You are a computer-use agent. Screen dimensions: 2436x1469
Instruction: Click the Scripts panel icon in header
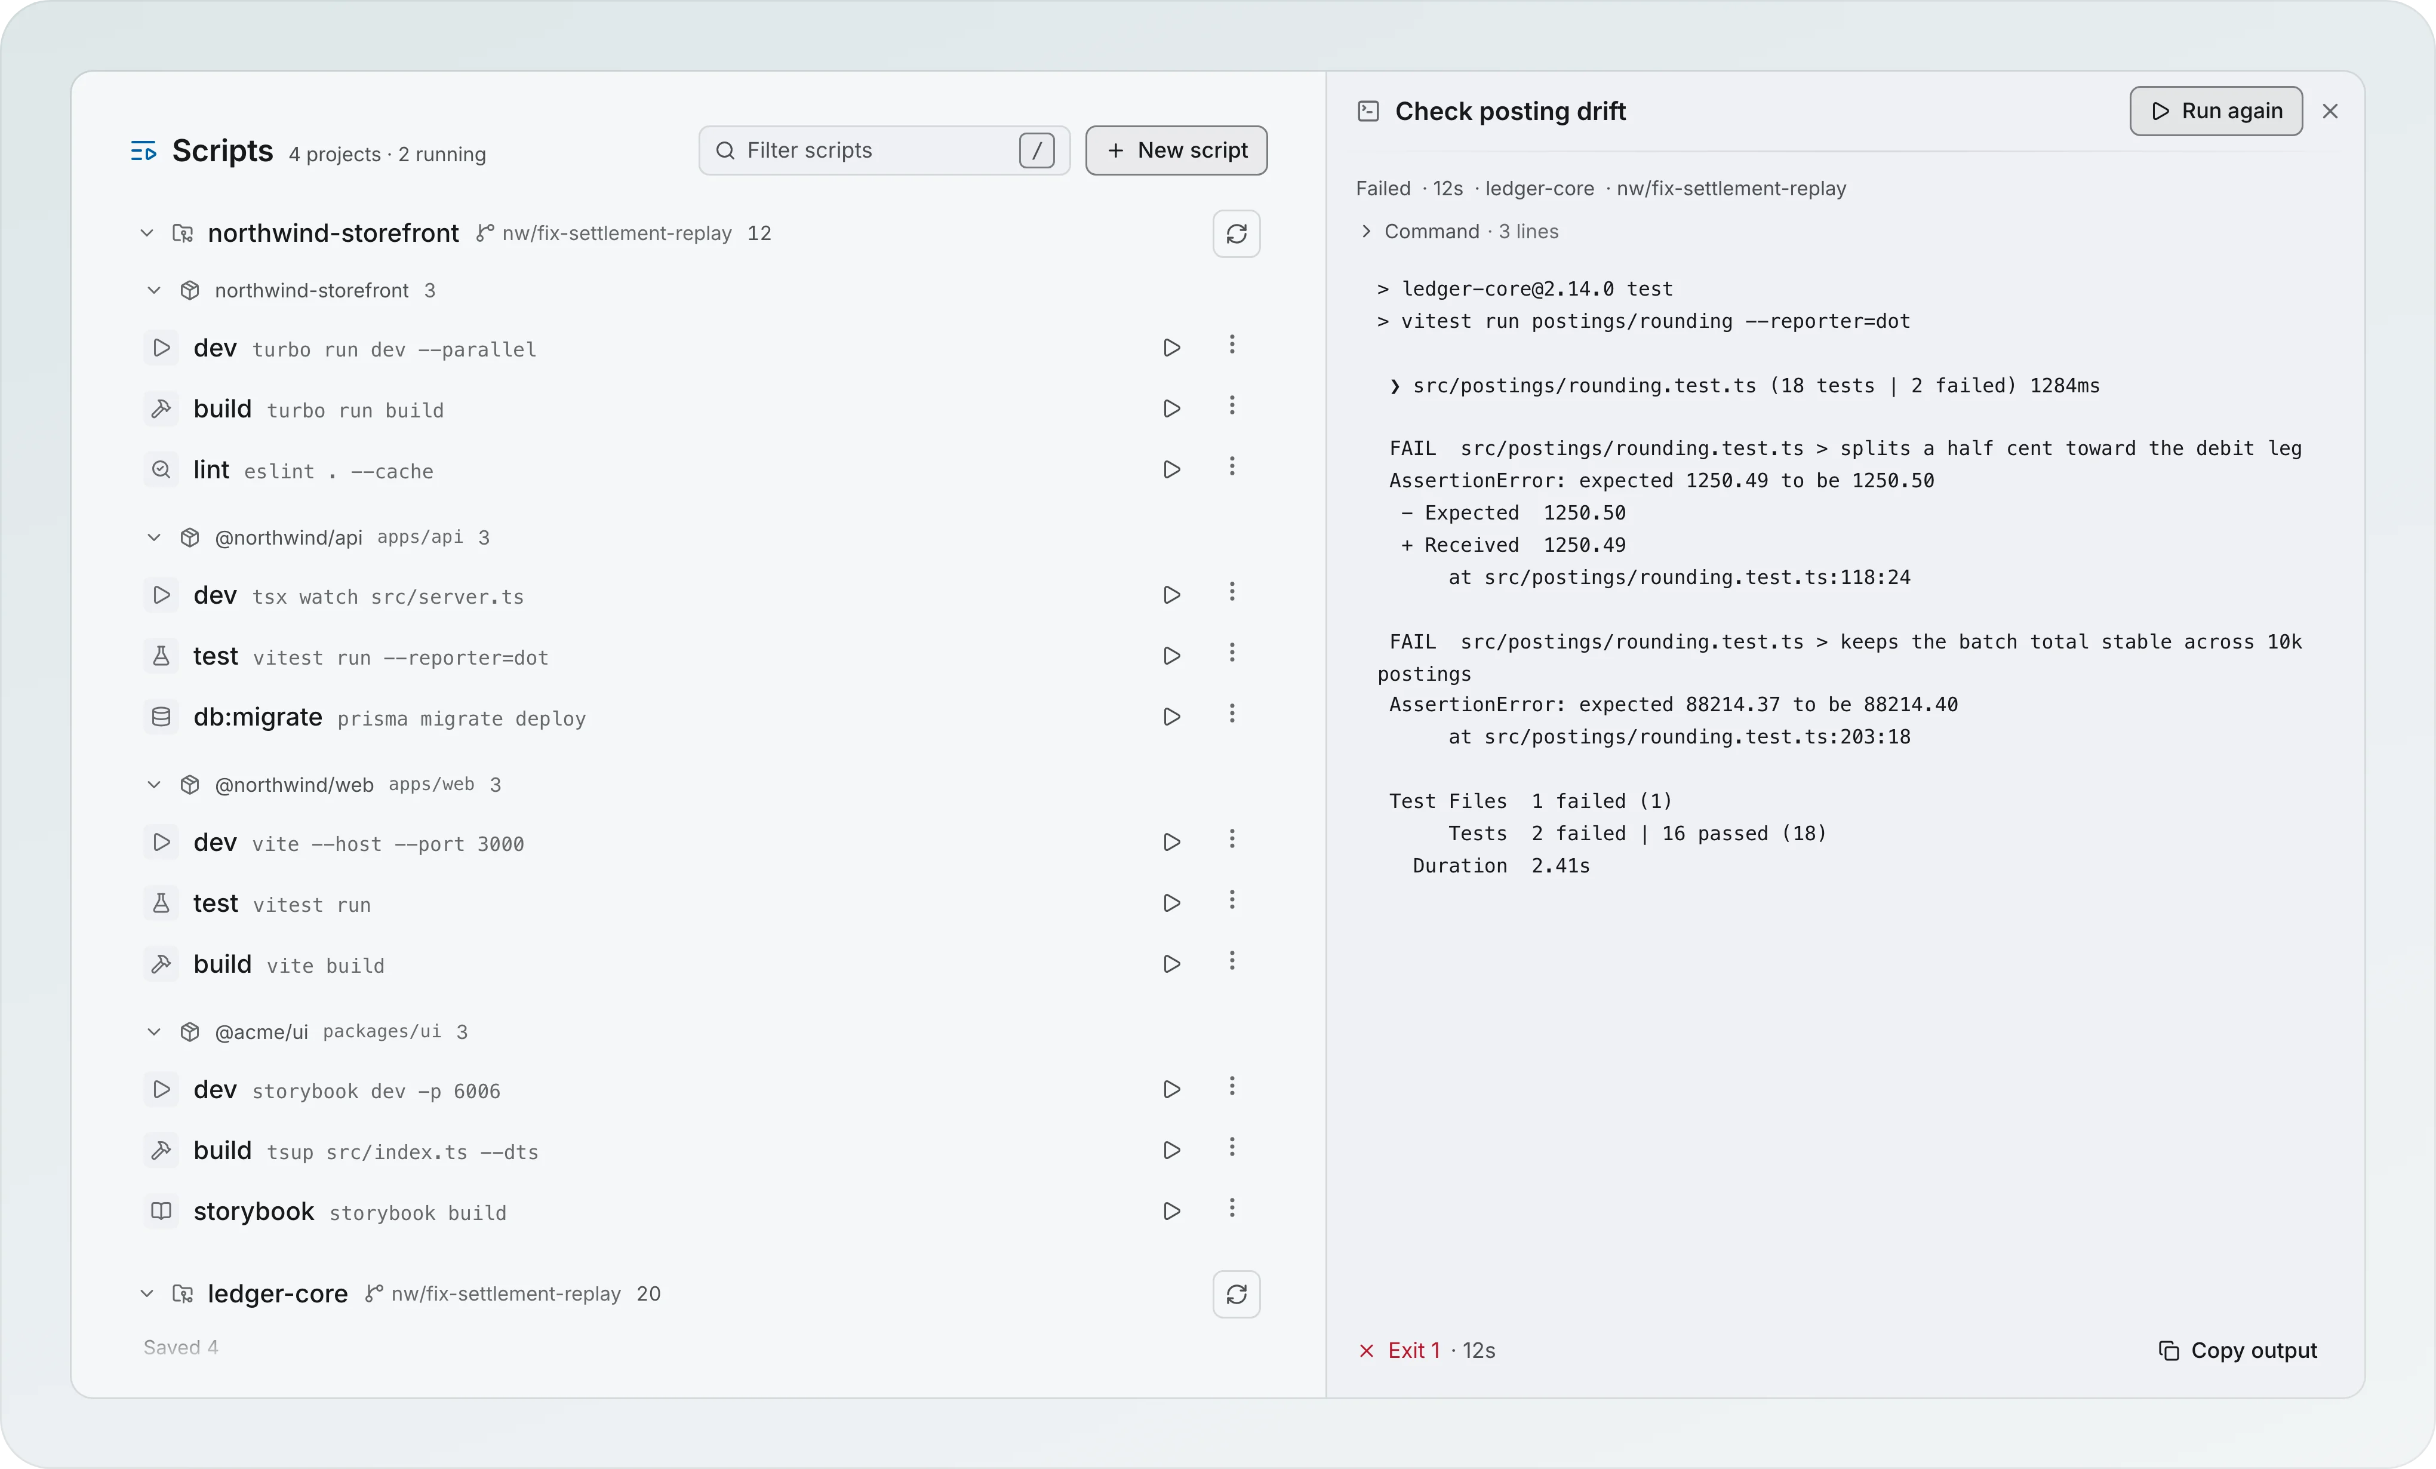[143, 151]
